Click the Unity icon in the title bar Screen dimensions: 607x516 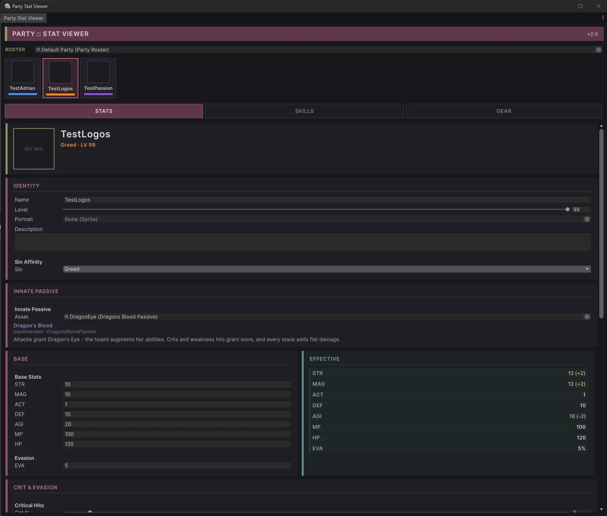[7, 6]
